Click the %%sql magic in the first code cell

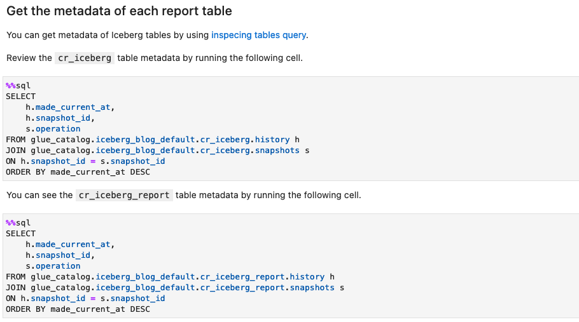point(18,86)
